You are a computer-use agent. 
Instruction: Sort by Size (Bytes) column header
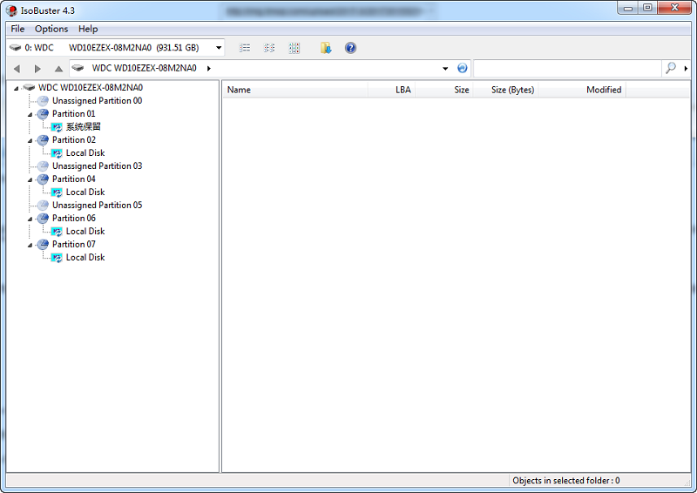point(505,90)
